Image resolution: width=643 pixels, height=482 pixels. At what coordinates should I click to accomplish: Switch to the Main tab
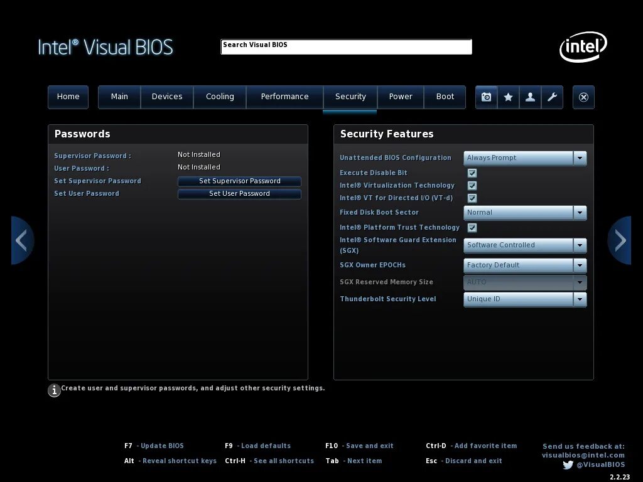tap(119, 97)
